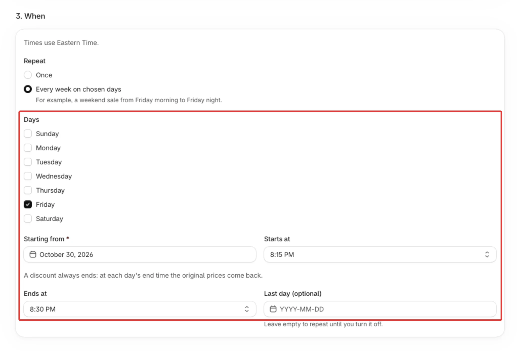
Task: Select Every week on chosen days
Action: point(28,89)
